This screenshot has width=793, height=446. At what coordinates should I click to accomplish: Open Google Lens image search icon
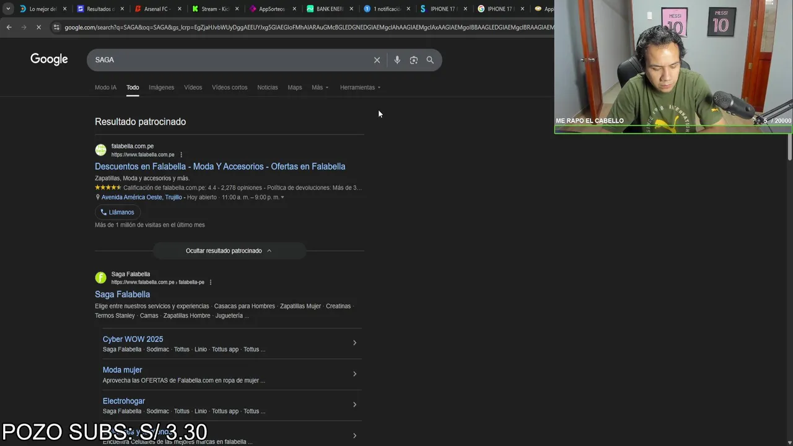tap(413, 60)
